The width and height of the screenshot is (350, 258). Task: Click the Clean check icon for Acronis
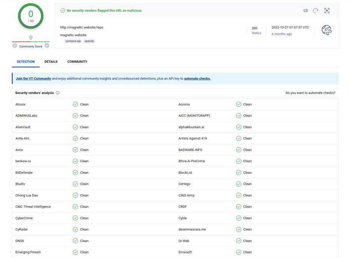[239, 104]
